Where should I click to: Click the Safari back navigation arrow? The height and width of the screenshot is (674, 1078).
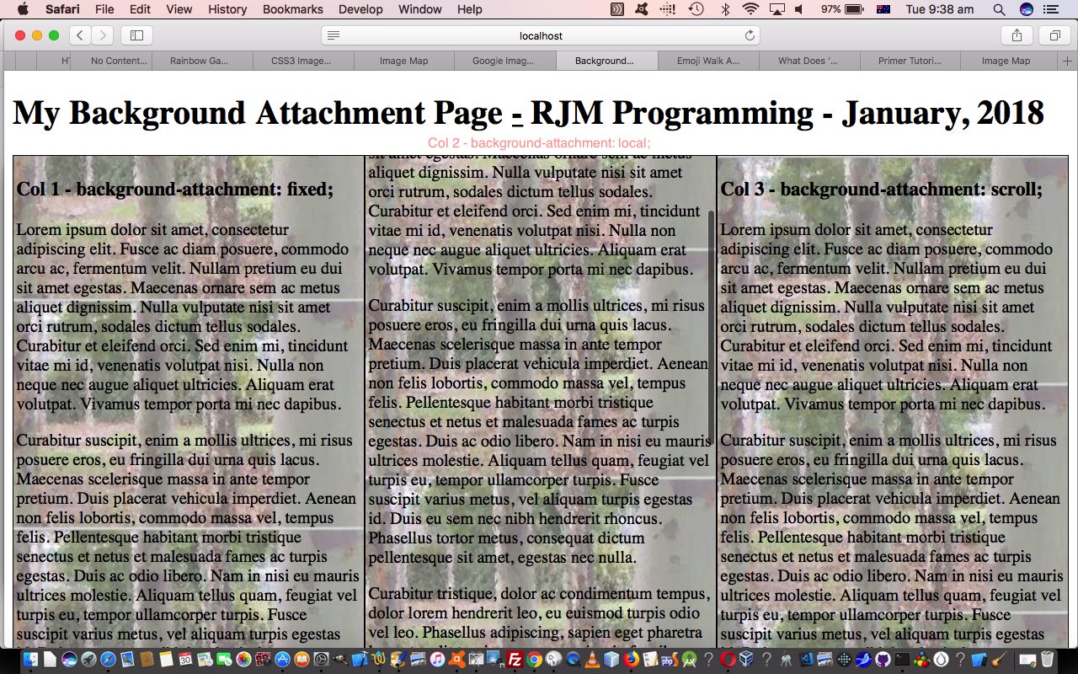pos(80,35)
